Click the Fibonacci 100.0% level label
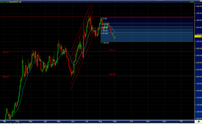 coord(105,43)
